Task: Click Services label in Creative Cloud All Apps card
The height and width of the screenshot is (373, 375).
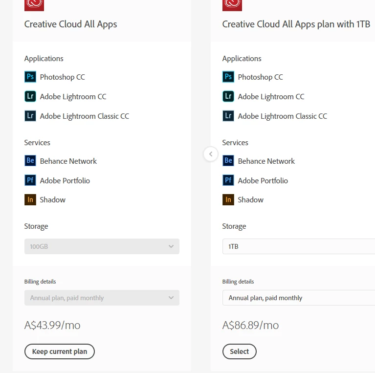Action: click(37, 143)
